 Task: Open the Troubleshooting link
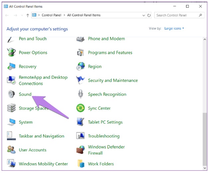pyautogui.click(x=104, y=136)
